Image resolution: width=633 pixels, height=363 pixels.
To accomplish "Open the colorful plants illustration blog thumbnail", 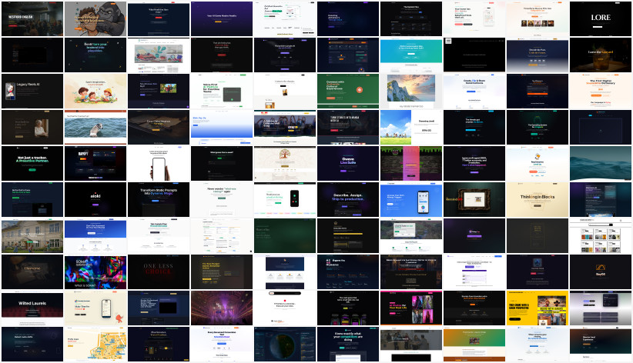I will (159, 55).
